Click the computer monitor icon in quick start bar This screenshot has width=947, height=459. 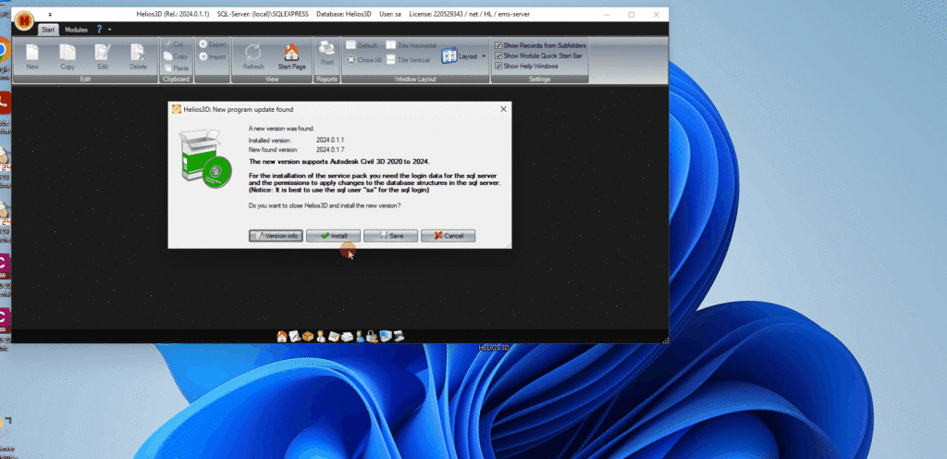[x=386, y=336]
